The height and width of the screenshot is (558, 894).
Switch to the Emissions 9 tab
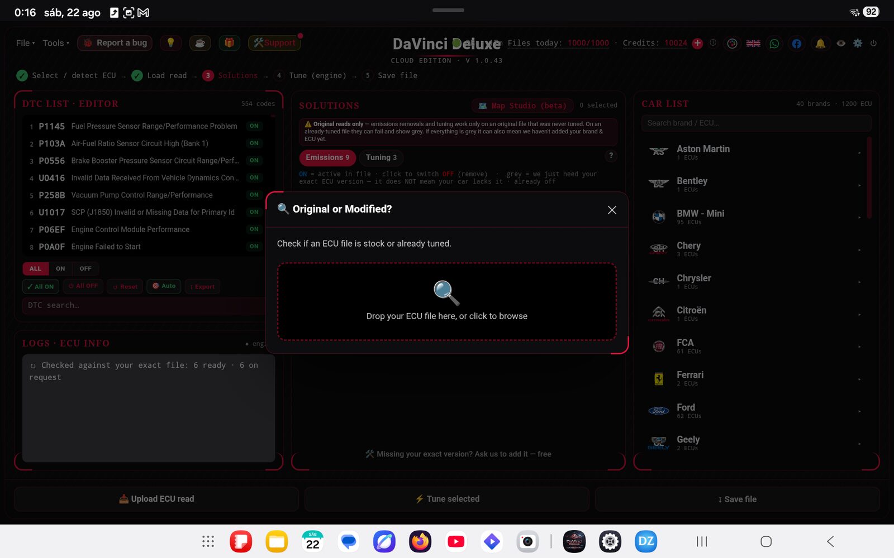(327, 157)
